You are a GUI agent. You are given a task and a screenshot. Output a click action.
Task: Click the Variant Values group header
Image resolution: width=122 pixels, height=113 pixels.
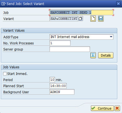click(x=59, y=31)
